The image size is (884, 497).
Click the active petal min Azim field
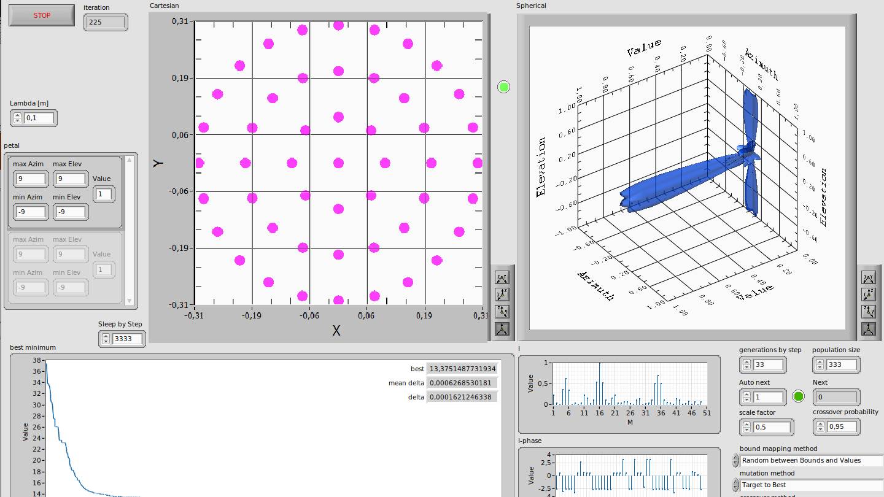[30, 212]
